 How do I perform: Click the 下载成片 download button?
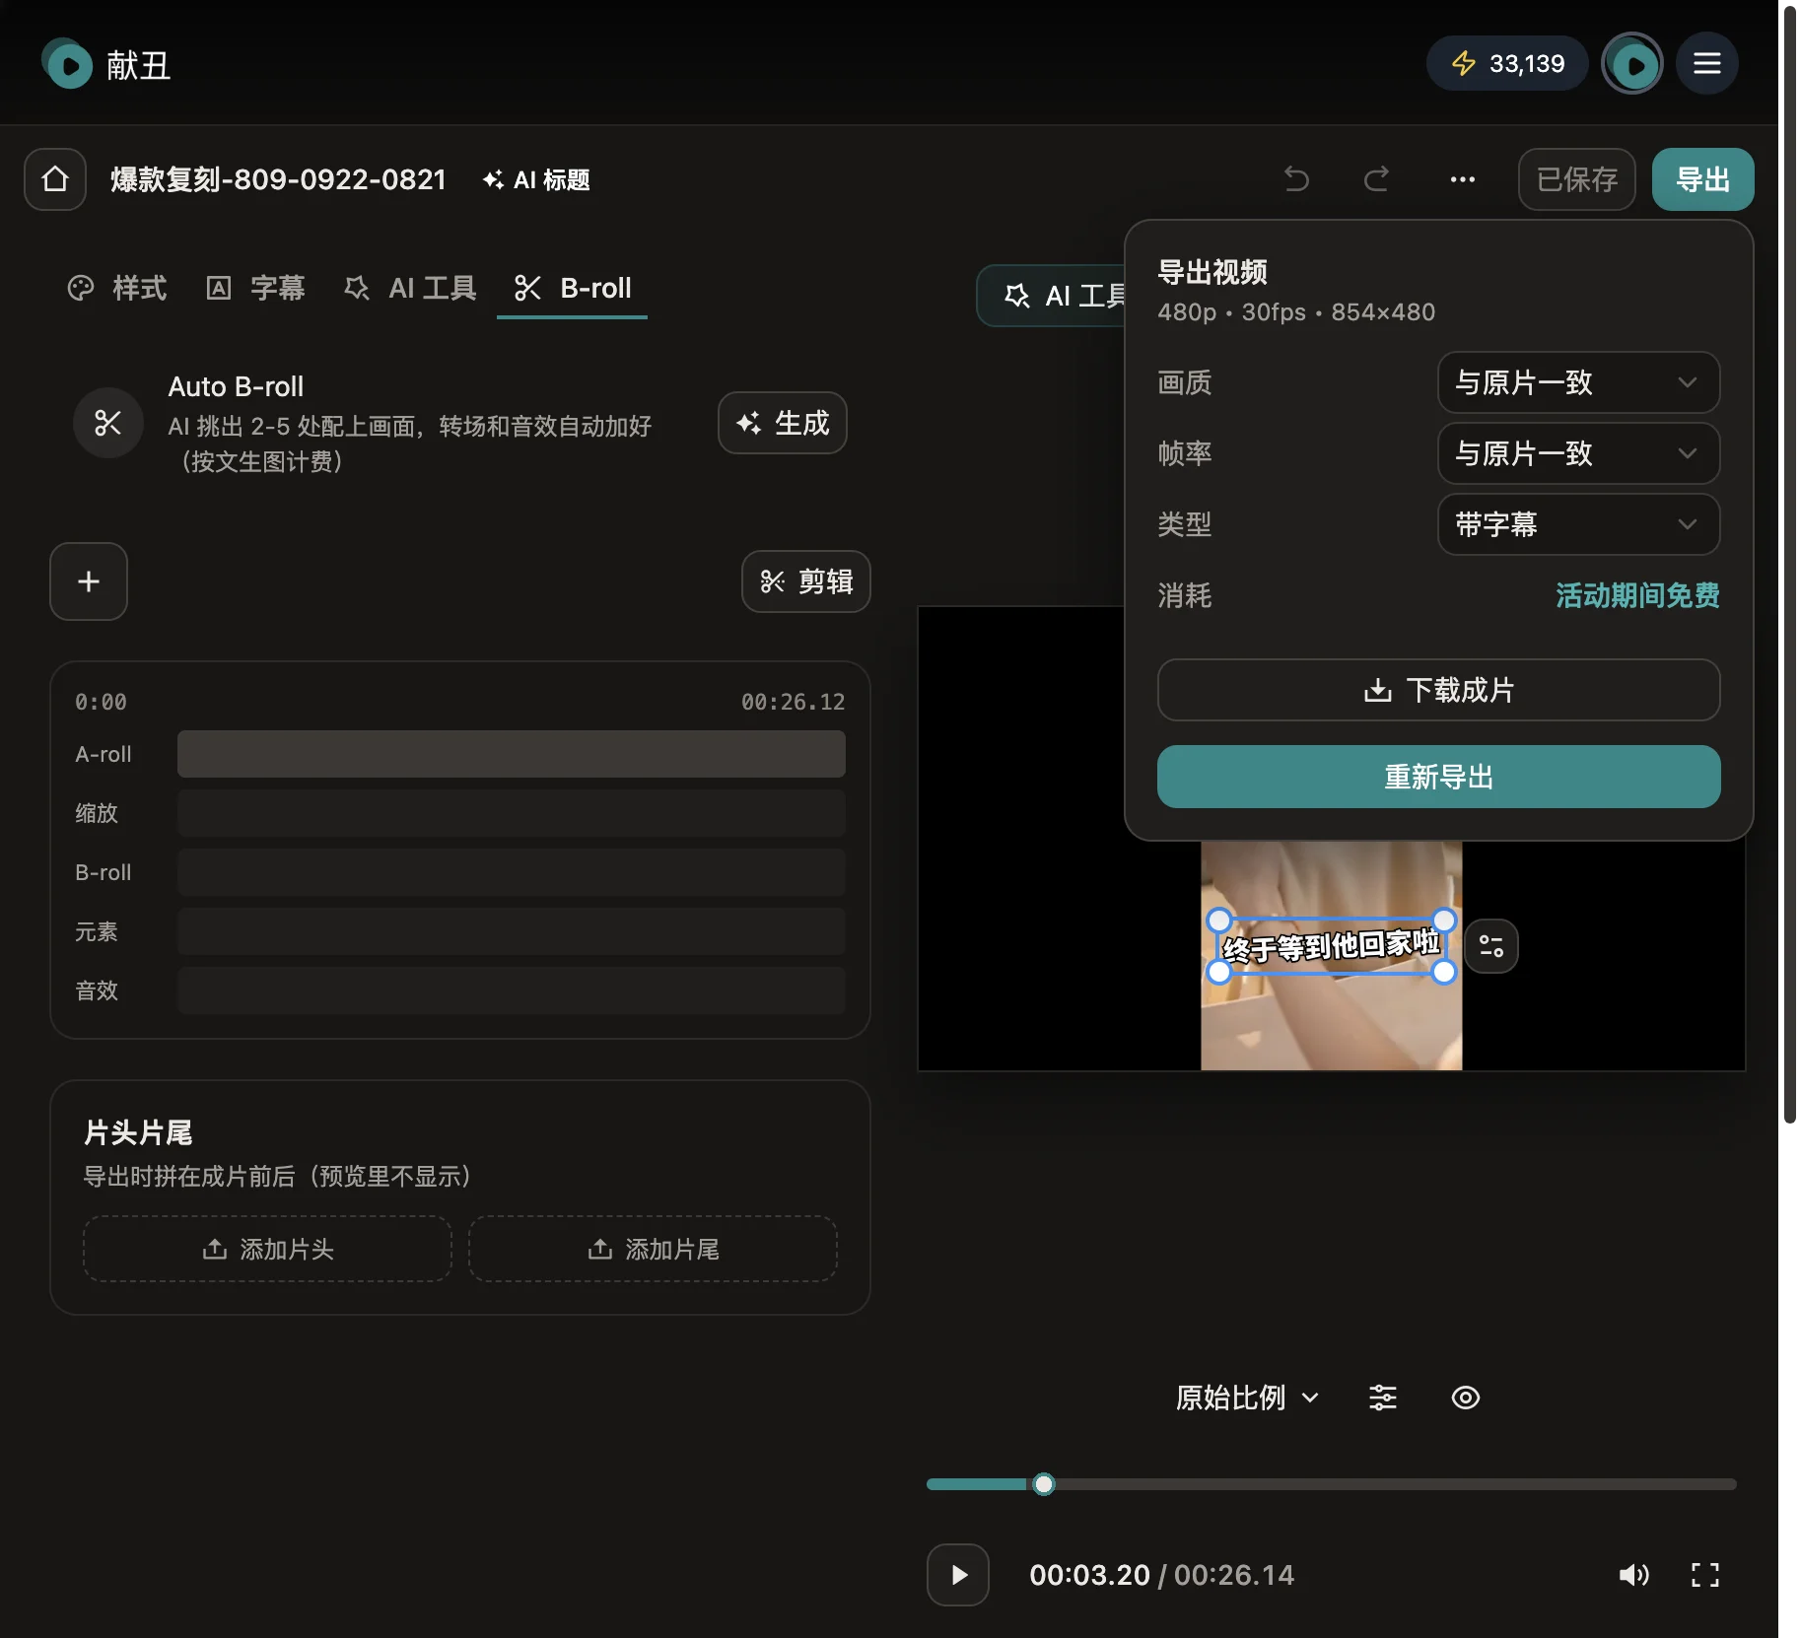tap(1438, 690)
